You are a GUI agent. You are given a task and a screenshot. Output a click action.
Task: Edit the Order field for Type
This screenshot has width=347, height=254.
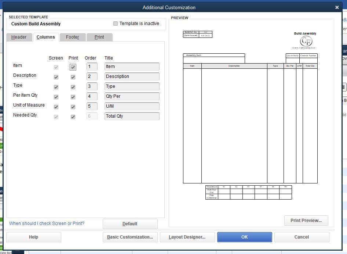click(x=92, y=87)
